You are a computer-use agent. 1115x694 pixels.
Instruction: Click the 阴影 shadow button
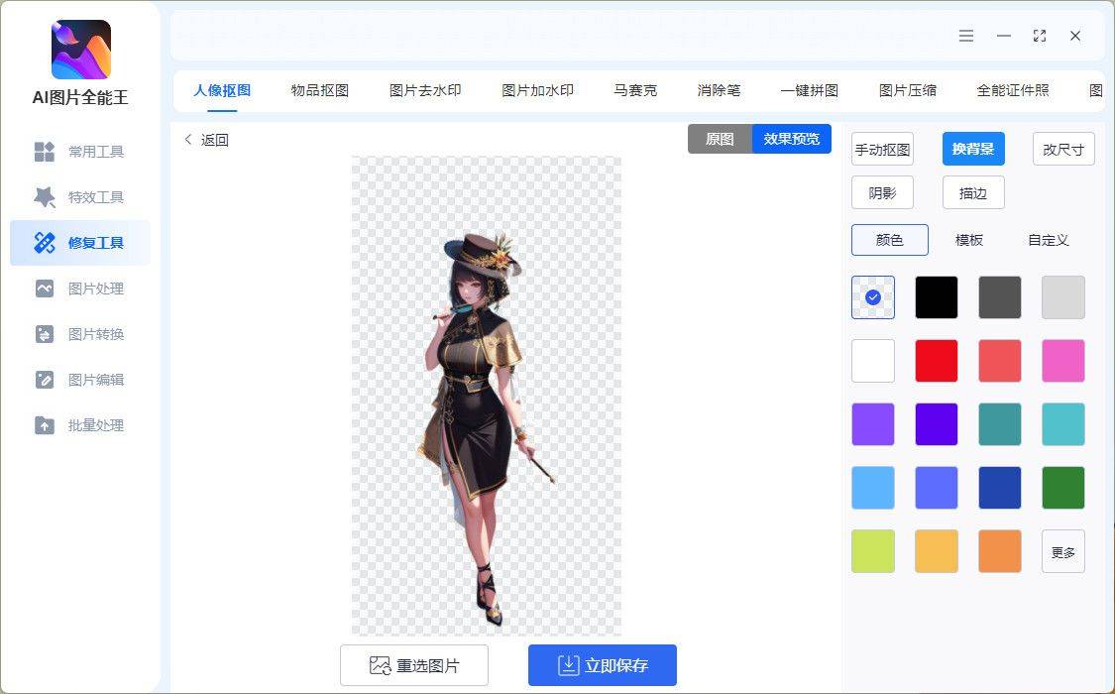click(882, 192)
